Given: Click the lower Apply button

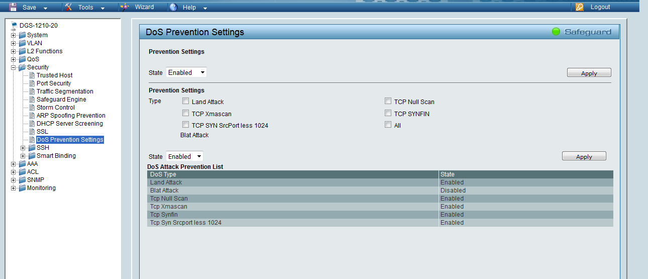Looking at the screenshot, I should point(584,156).
